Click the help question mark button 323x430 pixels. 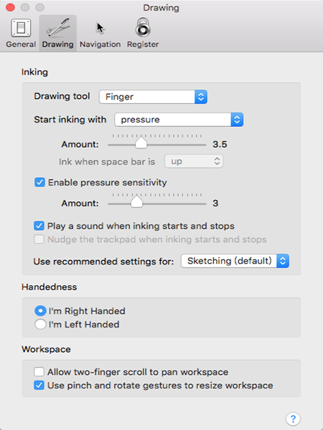293,419
